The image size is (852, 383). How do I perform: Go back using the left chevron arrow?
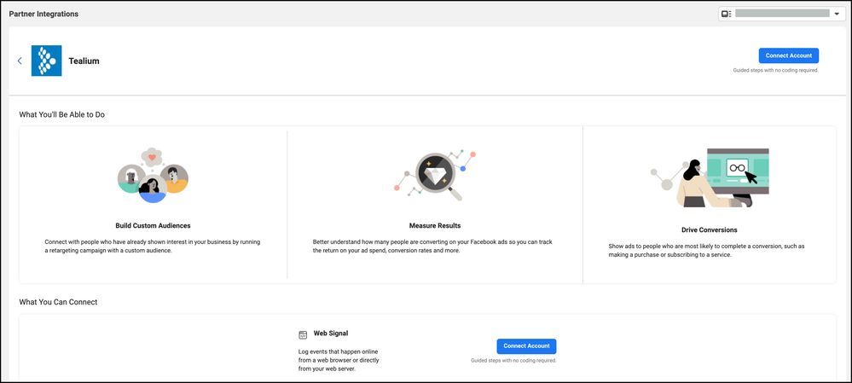click(20, 61)
